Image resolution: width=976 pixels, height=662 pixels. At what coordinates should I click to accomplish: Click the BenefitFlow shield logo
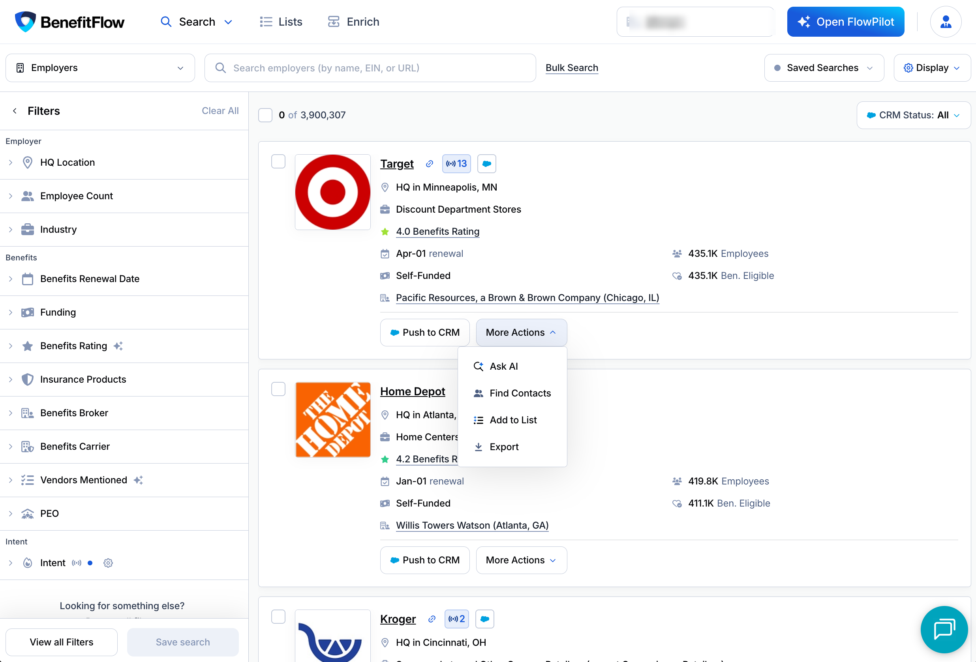click(x=25, y=21)
